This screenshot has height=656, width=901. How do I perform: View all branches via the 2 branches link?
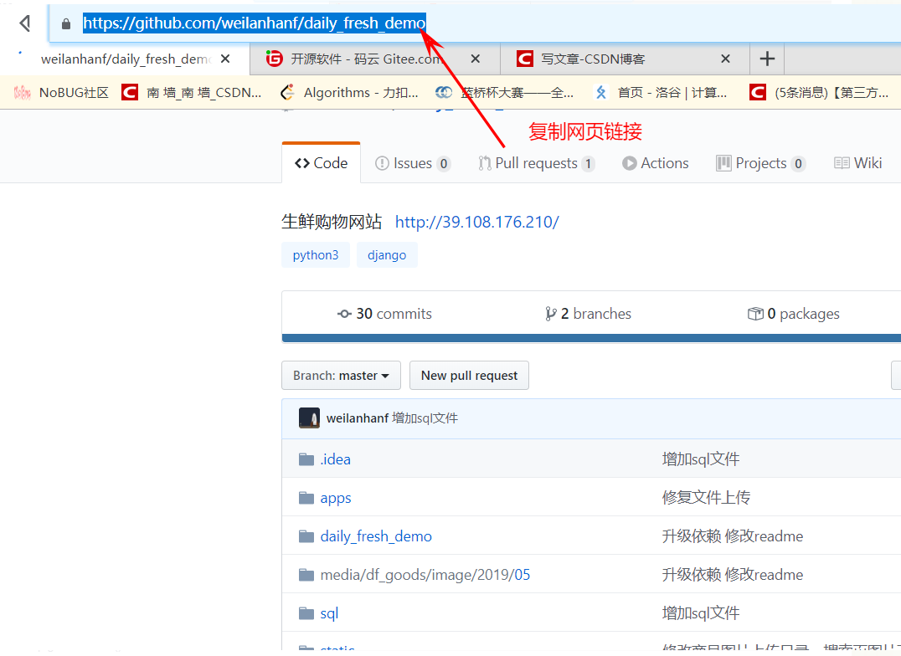[x=596, y=313]
